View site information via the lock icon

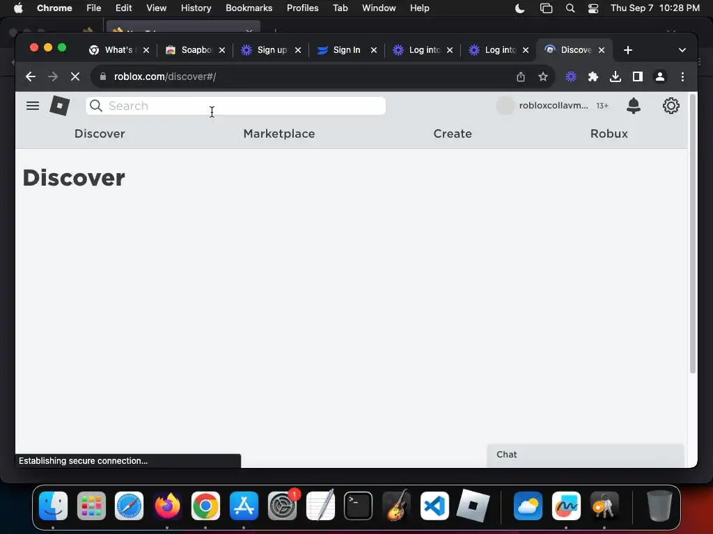pos(103,76)
